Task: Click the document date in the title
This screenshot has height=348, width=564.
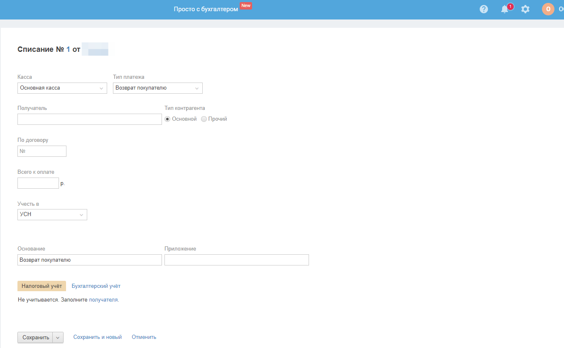Action: [95, 49]
